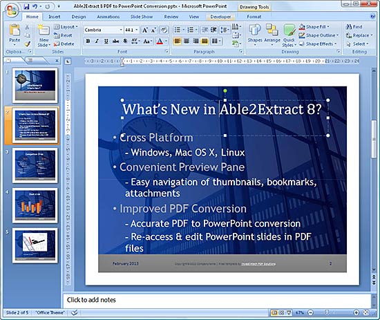Toggle Bold formatting
The height and width of the screenshot is (320, 380).
coord(88,41)
